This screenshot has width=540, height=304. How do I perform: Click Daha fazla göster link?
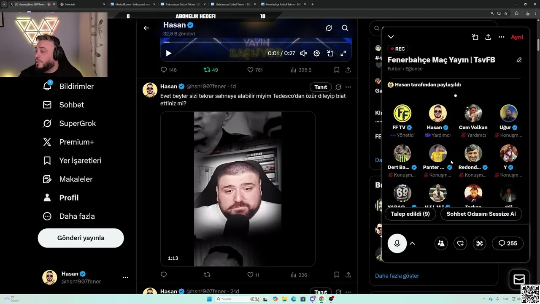pos(397,276)
